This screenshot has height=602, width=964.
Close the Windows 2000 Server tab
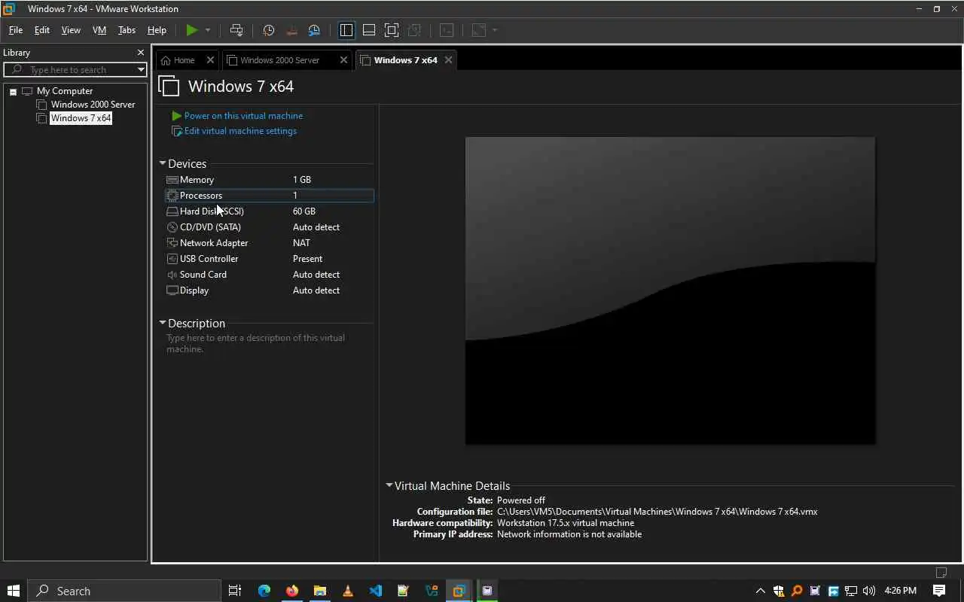(x=343, y=60)
